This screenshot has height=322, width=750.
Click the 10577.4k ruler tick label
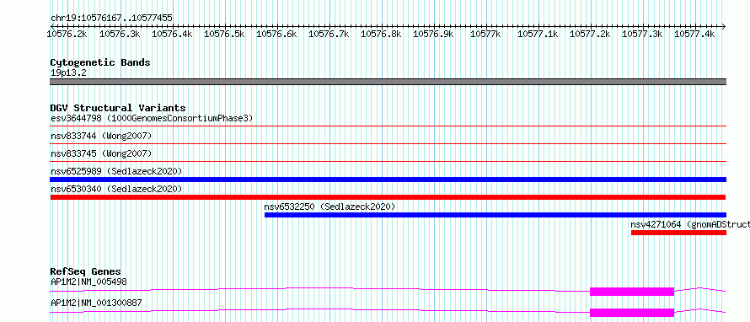(x=694, y=34)
